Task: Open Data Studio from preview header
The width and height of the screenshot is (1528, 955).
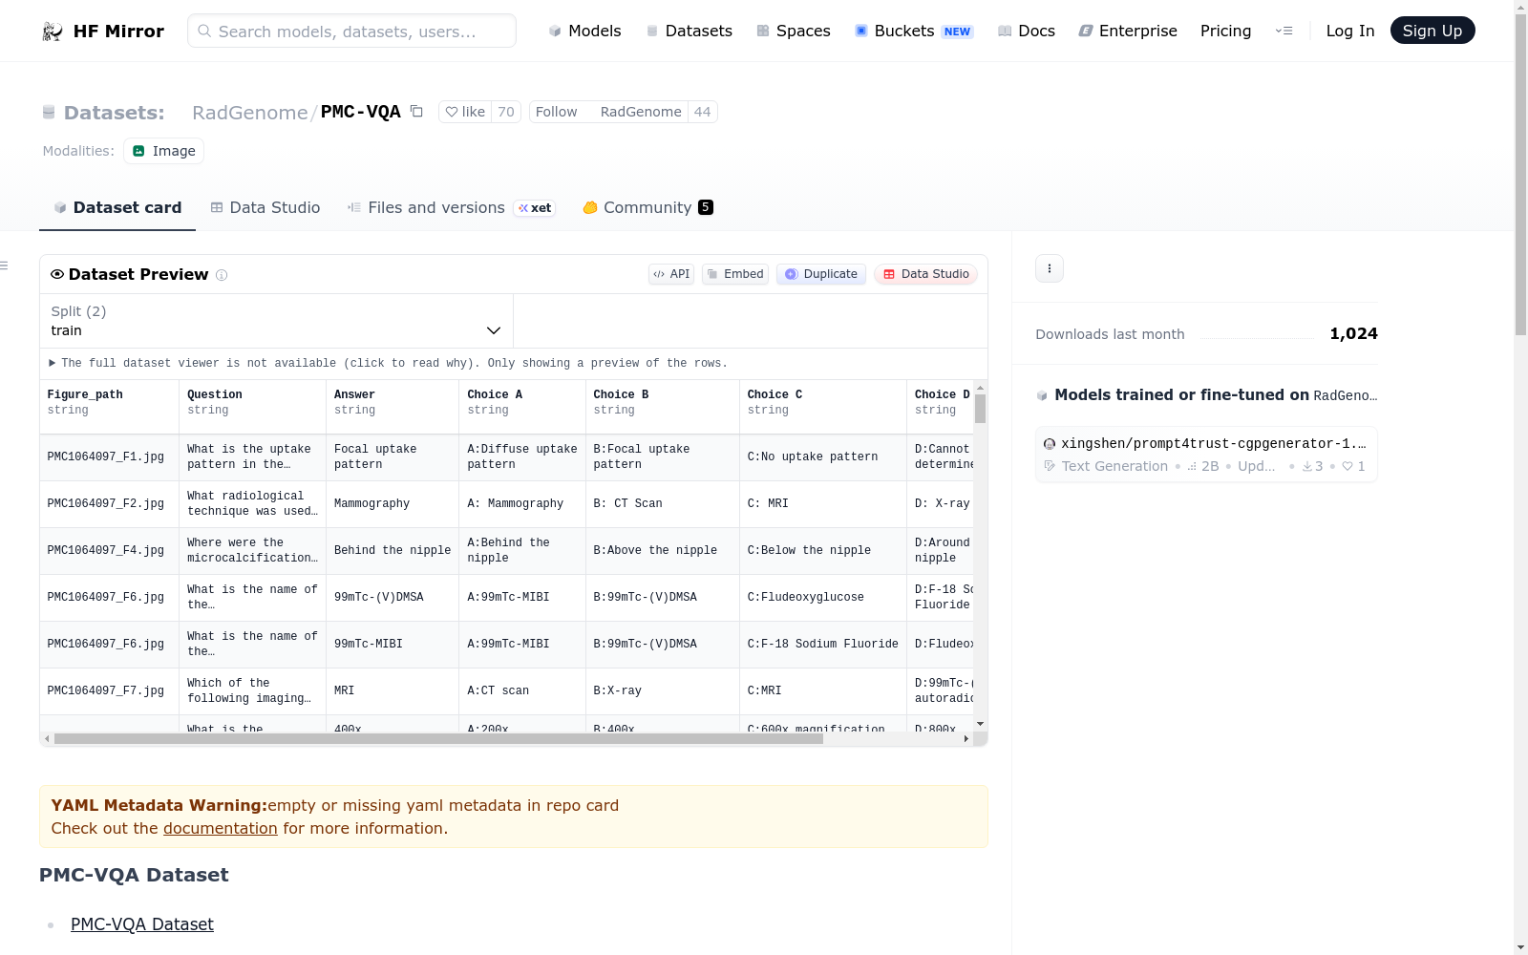Action: [x=925, y=274]
